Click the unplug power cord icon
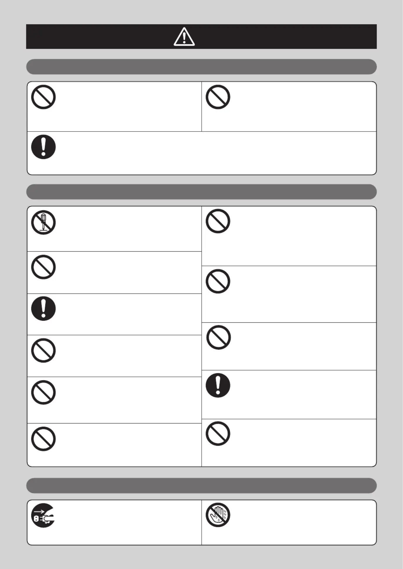Screen dimensions: 403x569 click(x=43, y=515)
